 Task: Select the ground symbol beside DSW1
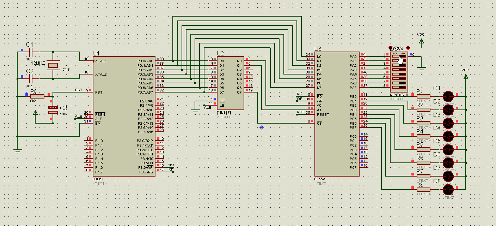pos(421,70)
